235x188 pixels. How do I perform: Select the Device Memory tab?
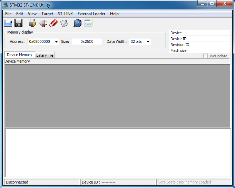pos(20,55)
